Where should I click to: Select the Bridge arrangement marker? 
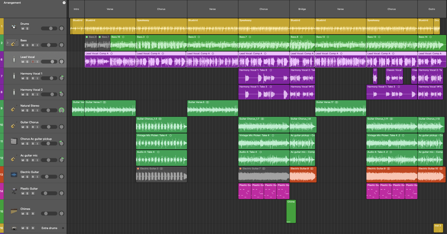pyautogui.click(x=302, y=9)
